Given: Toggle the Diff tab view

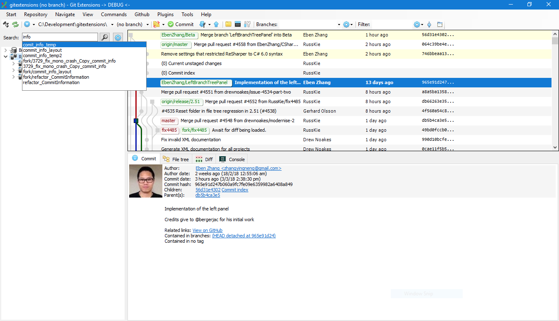Looking at the screenshot, I should click(203, 159).
